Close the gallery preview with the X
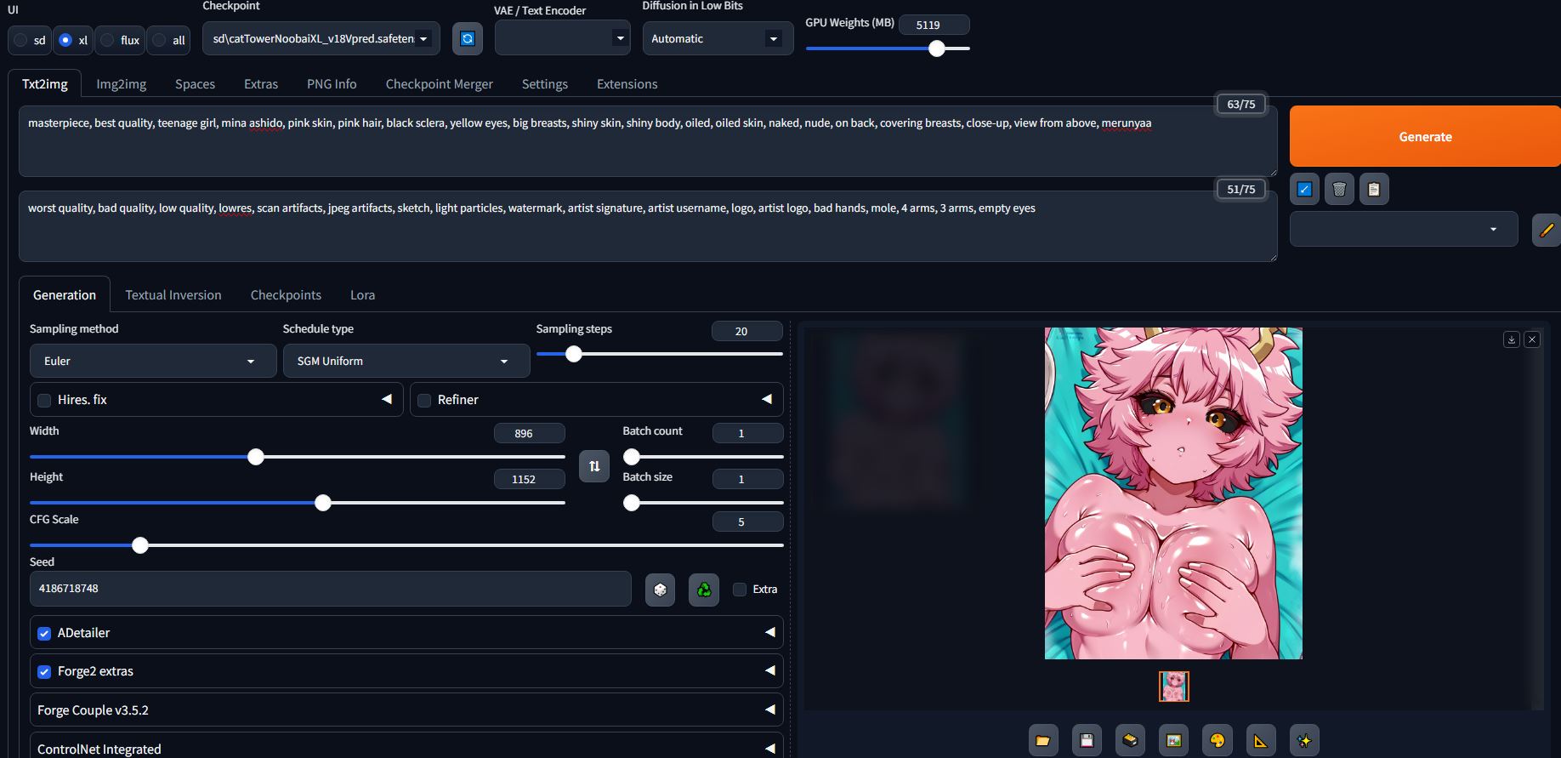The height and width of the screenshot is (758, 1561). point(1532,339)
